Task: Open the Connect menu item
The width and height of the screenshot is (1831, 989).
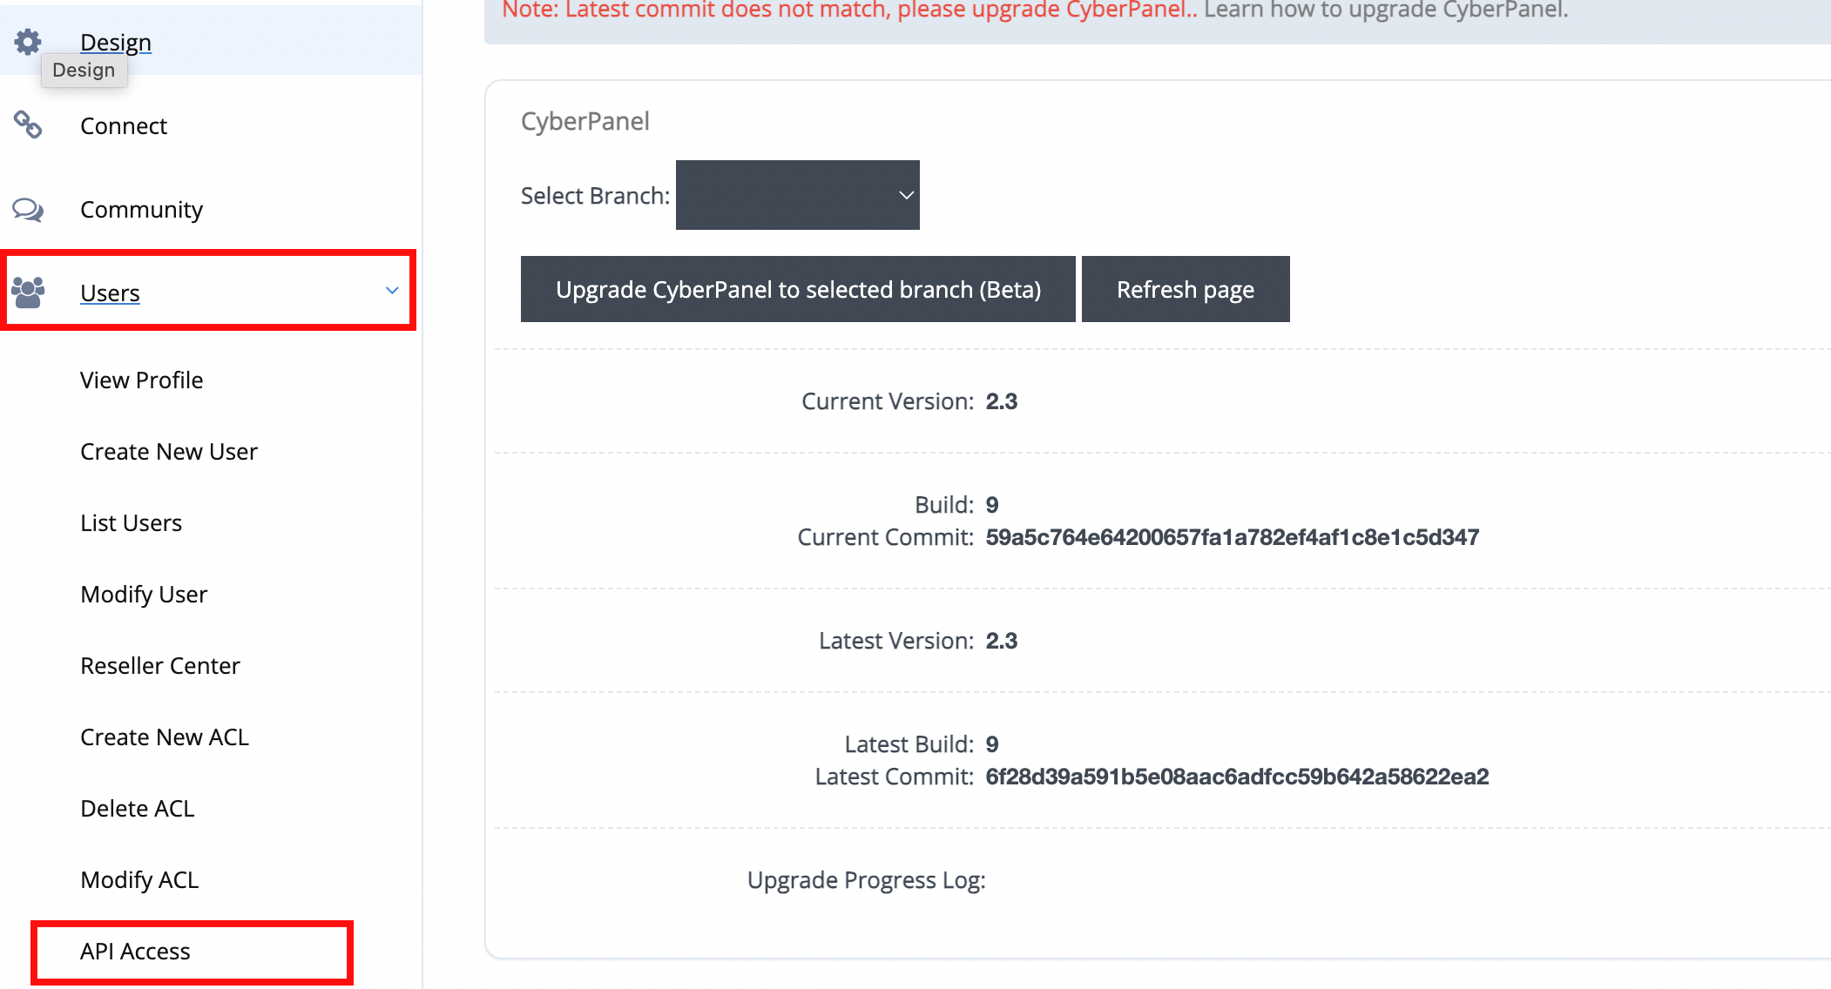Action: (x=124, y=125)
